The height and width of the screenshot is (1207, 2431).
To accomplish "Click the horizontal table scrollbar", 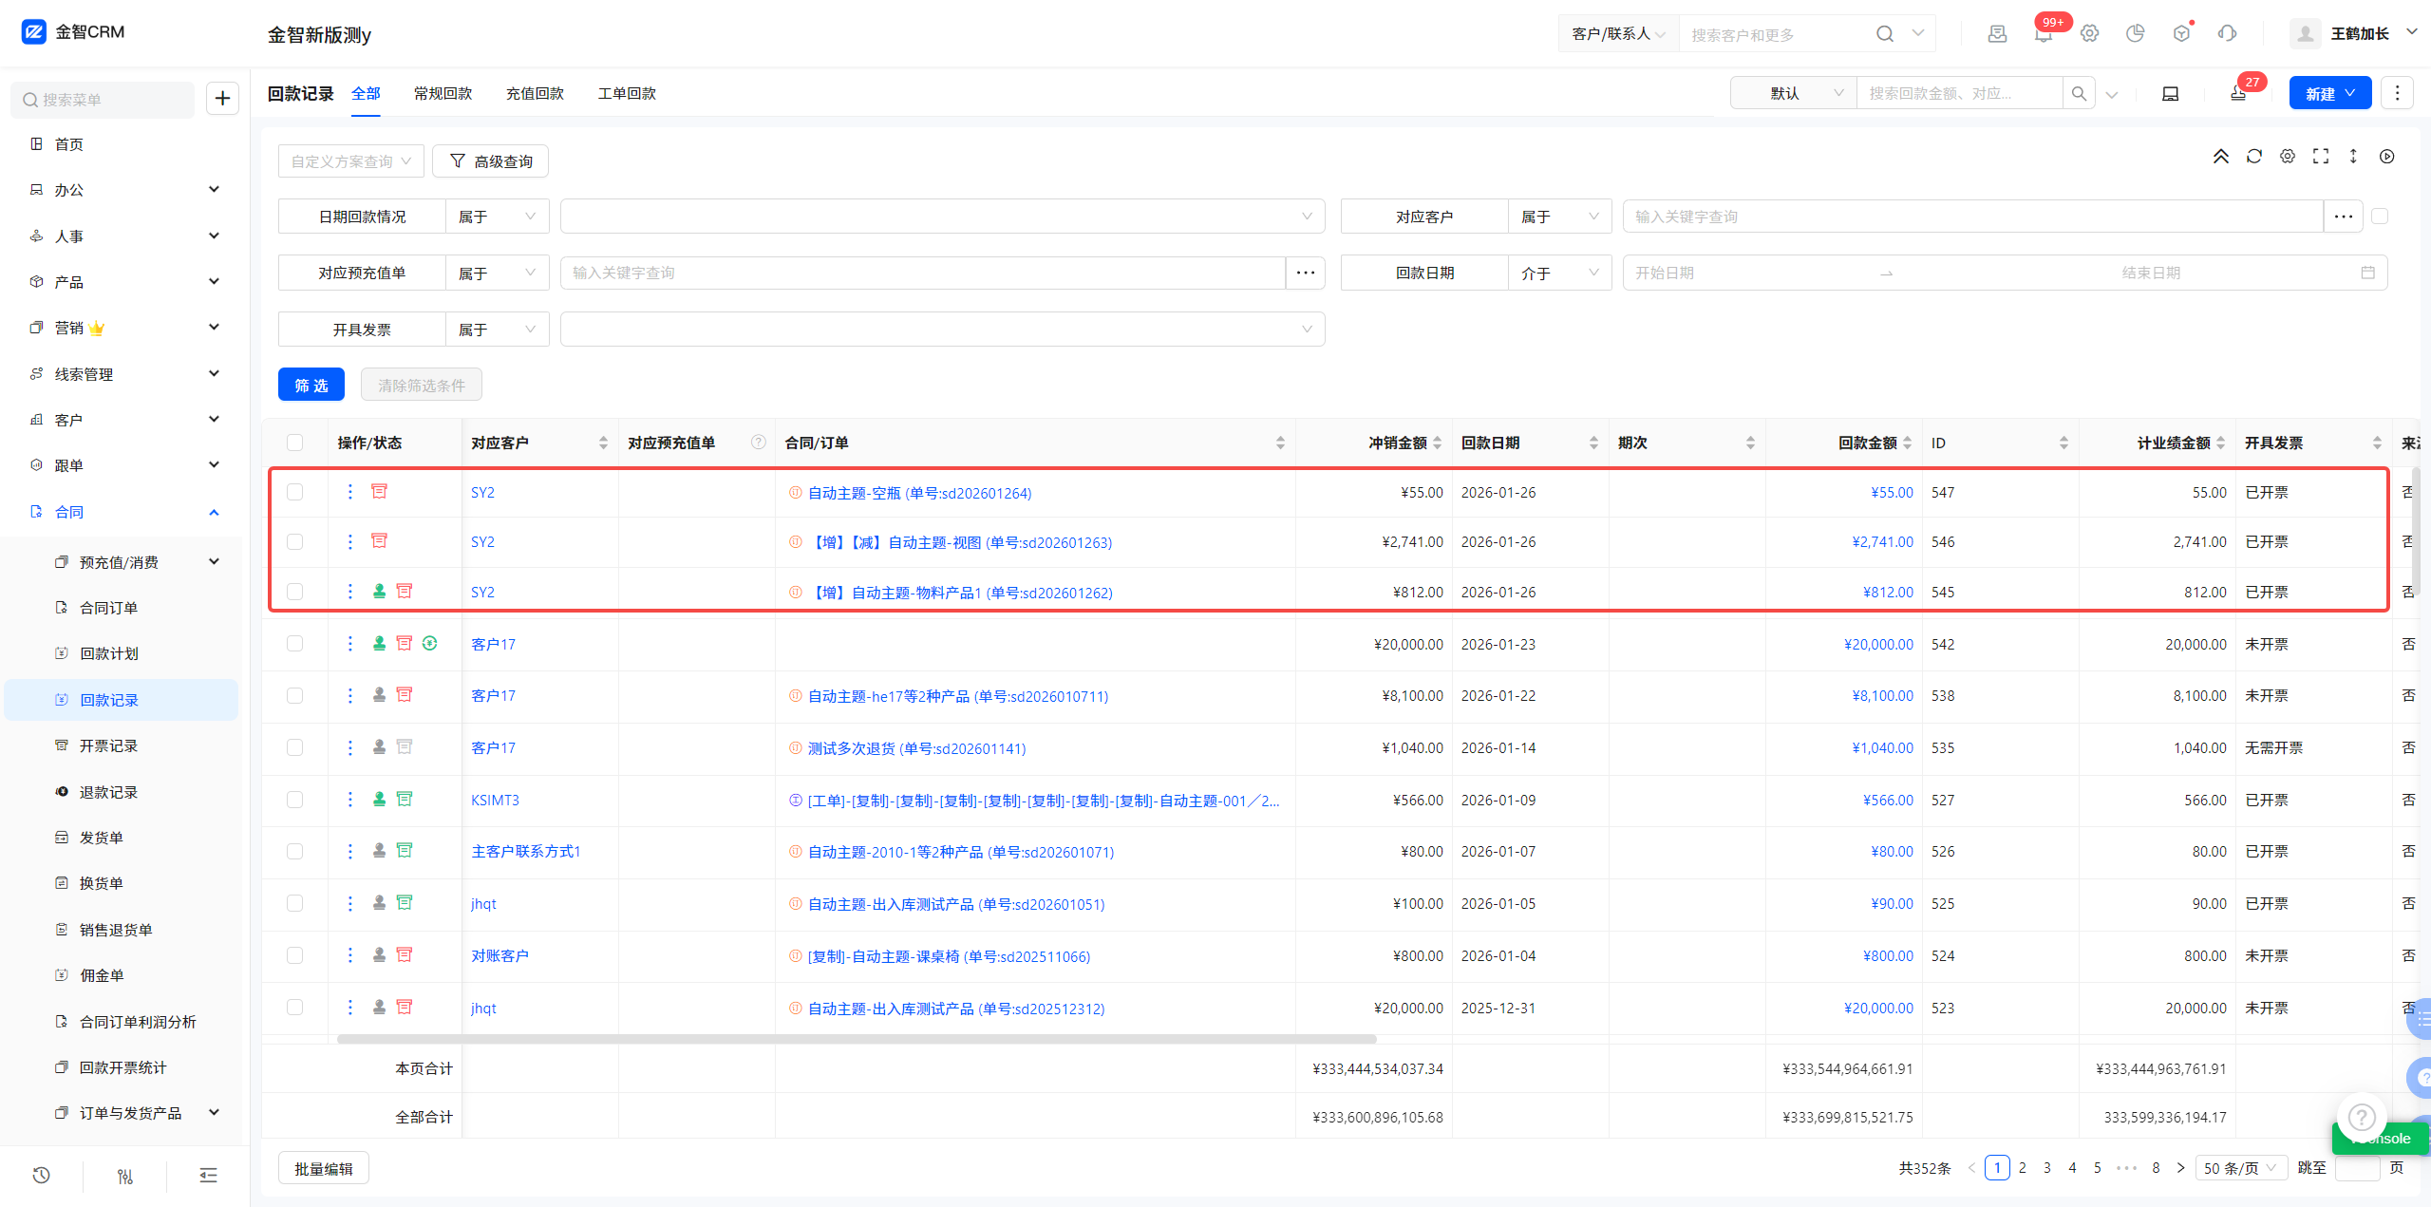I will tap(855, 1039).
